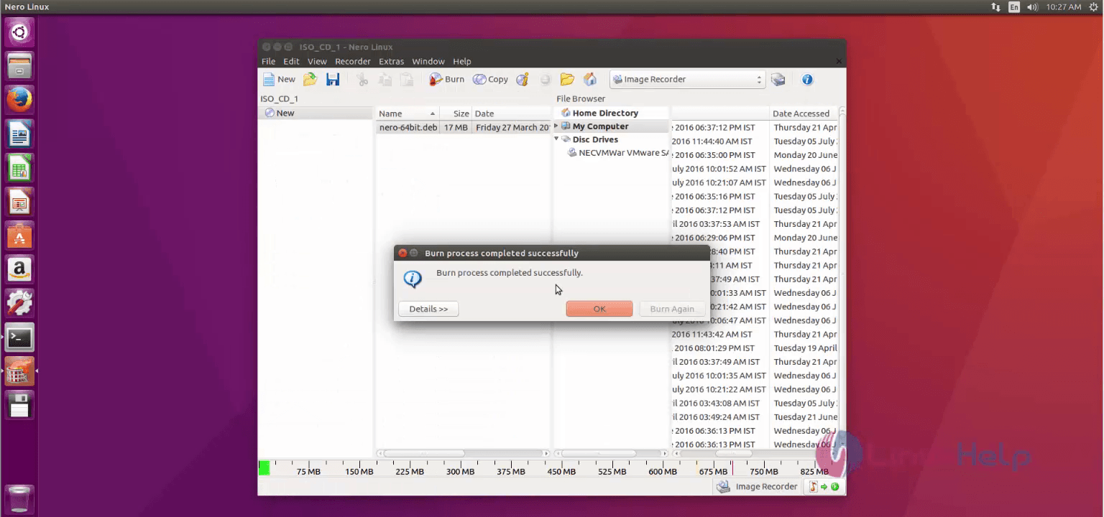Open LibreOffice Writer from launcher

coord(19,134)
